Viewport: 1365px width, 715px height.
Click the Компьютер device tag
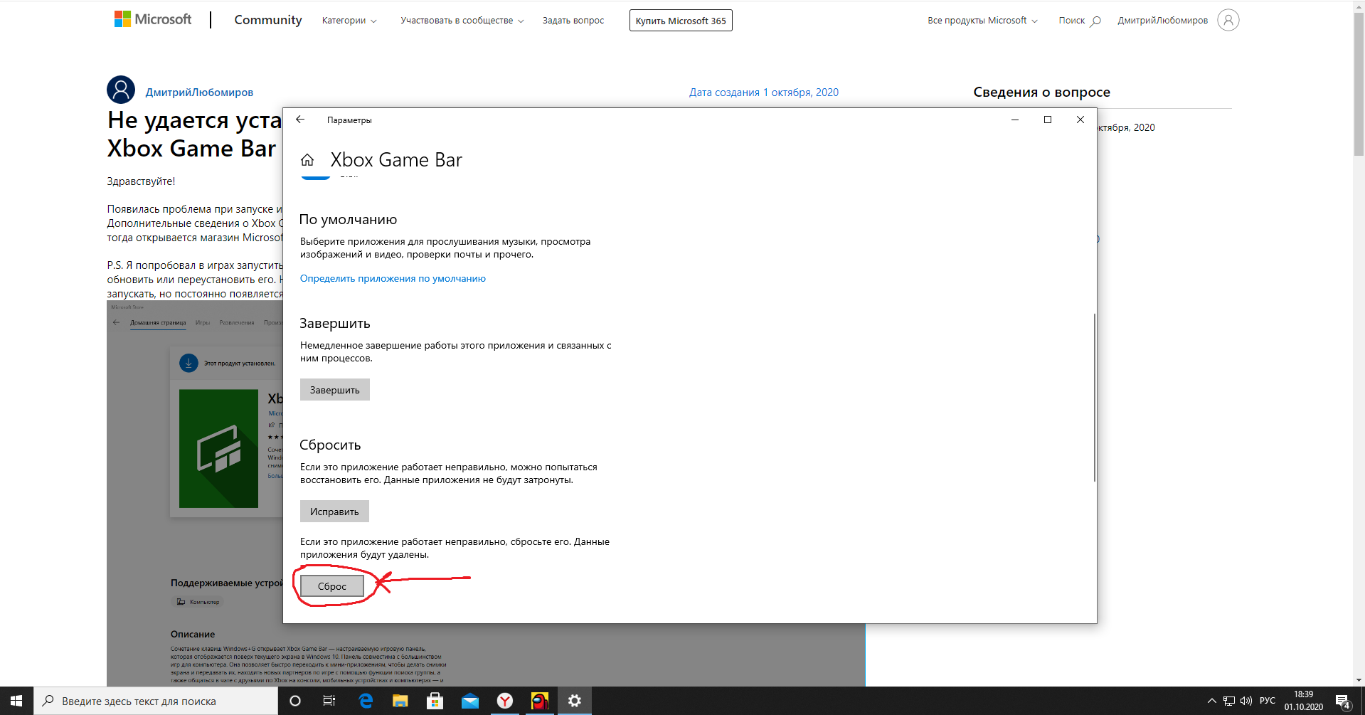pyautogui.click(x=198, y=602)
